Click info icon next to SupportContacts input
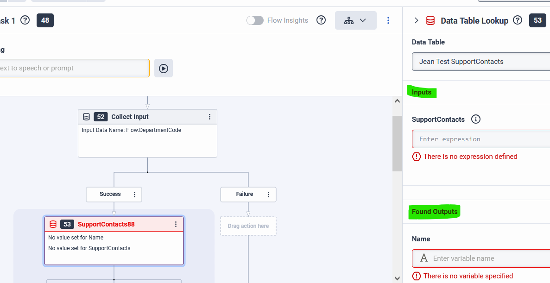This screenshot has height=283, width=550. pos(475,119)
